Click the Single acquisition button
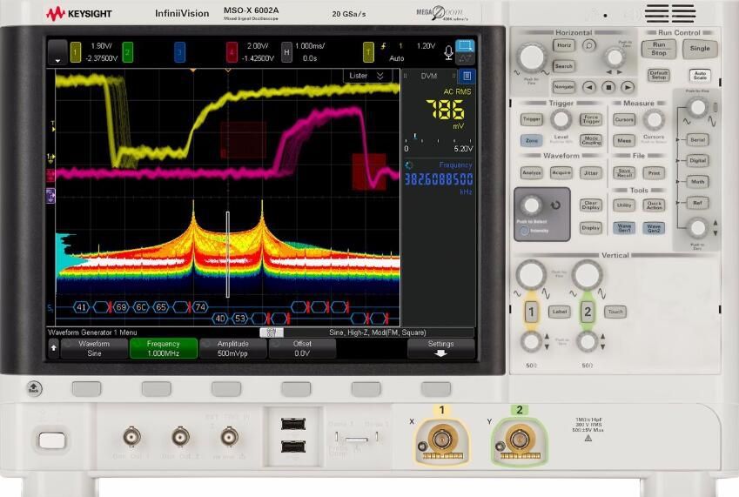 click(x=700, y=49)
